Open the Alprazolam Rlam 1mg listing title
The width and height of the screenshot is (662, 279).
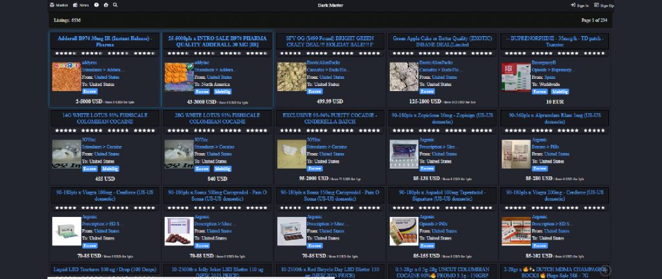pyautogui.click(x=555, y=118)
